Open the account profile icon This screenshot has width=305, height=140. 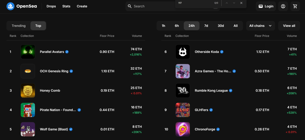tap(283, 6)
